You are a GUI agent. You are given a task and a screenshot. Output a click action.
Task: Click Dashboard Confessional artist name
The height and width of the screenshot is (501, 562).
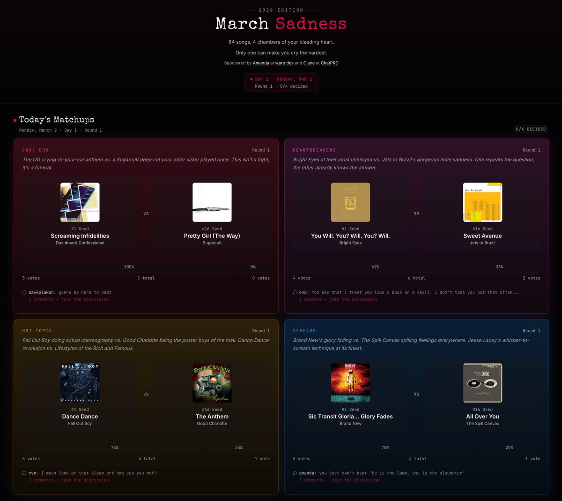tap(80, 243)
